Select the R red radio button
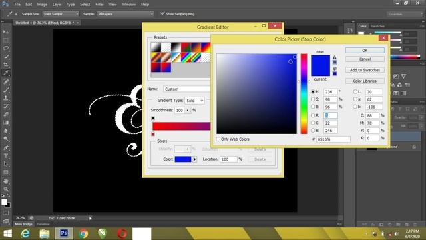 (x=313, y=115)
